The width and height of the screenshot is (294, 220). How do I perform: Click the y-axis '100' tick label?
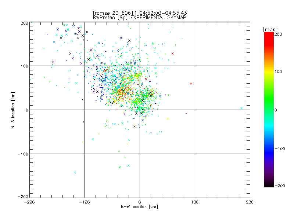click(24, 66)
